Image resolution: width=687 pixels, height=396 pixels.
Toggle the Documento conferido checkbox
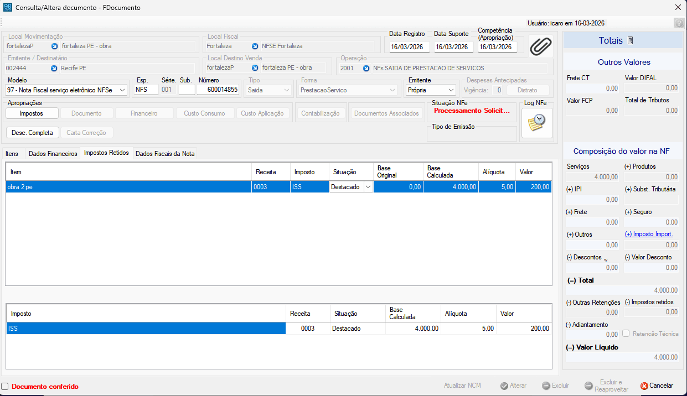coord(5,387)
